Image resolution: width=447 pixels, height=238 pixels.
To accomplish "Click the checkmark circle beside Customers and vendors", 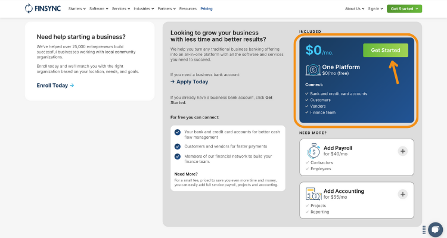I will click(178, 146).
